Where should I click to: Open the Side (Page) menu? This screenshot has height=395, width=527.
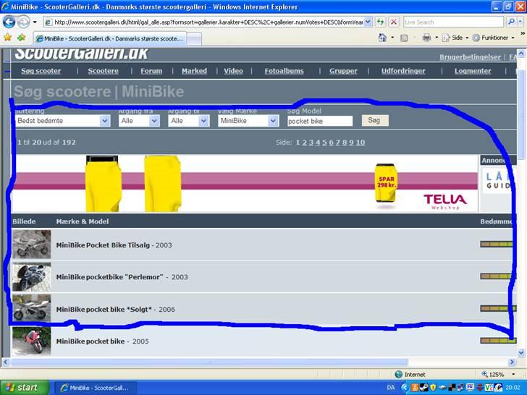[455, 38]
